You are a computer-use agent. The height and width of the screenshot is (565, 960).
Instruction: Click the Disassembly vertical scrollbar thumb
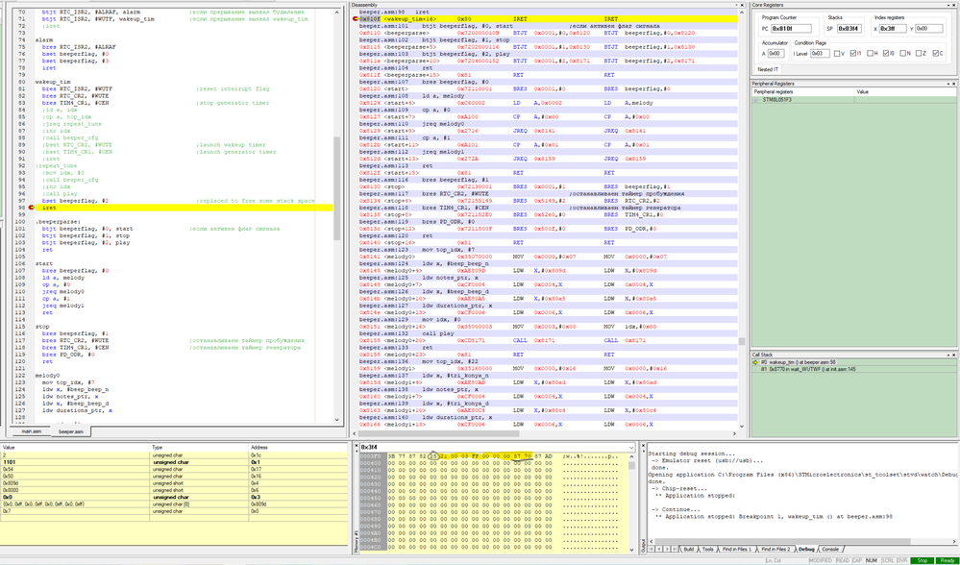(x=742, y=341)
